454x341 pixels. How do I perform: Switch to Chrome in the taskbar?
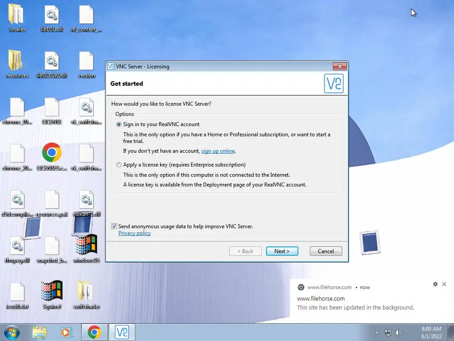[94, 332]
